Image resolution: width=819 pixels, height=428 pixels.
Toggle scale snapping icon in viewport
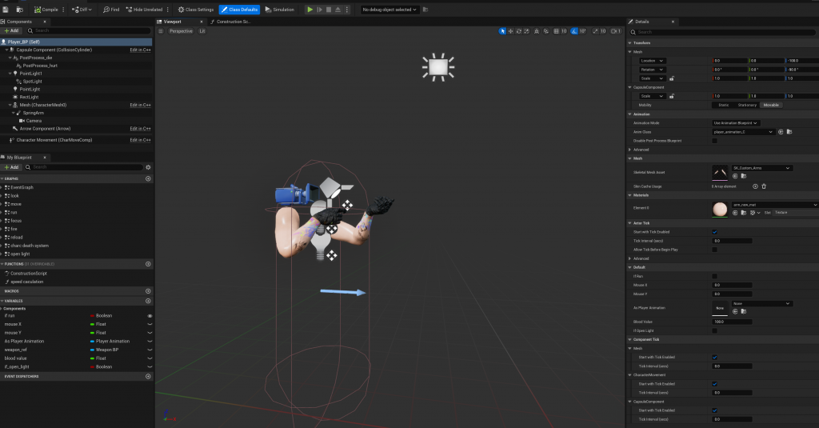tap(595, 31)
